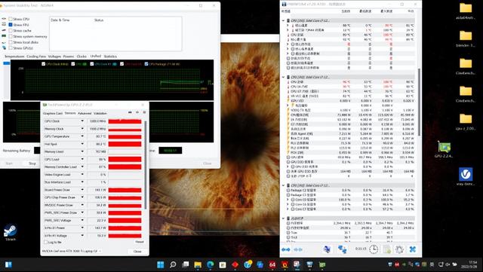The image size is (483, 272).
Task: Click Close button in GPU-Z
Action: pyautogui.click(x=137, y=251)
